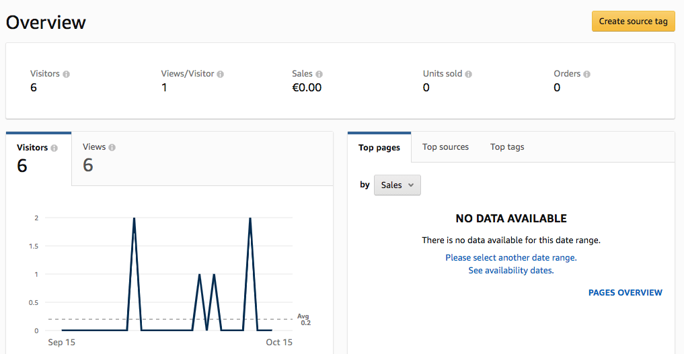Click the info icon next to Units sold
Viewport: 684px width, 354px height.
click(469, 74)
